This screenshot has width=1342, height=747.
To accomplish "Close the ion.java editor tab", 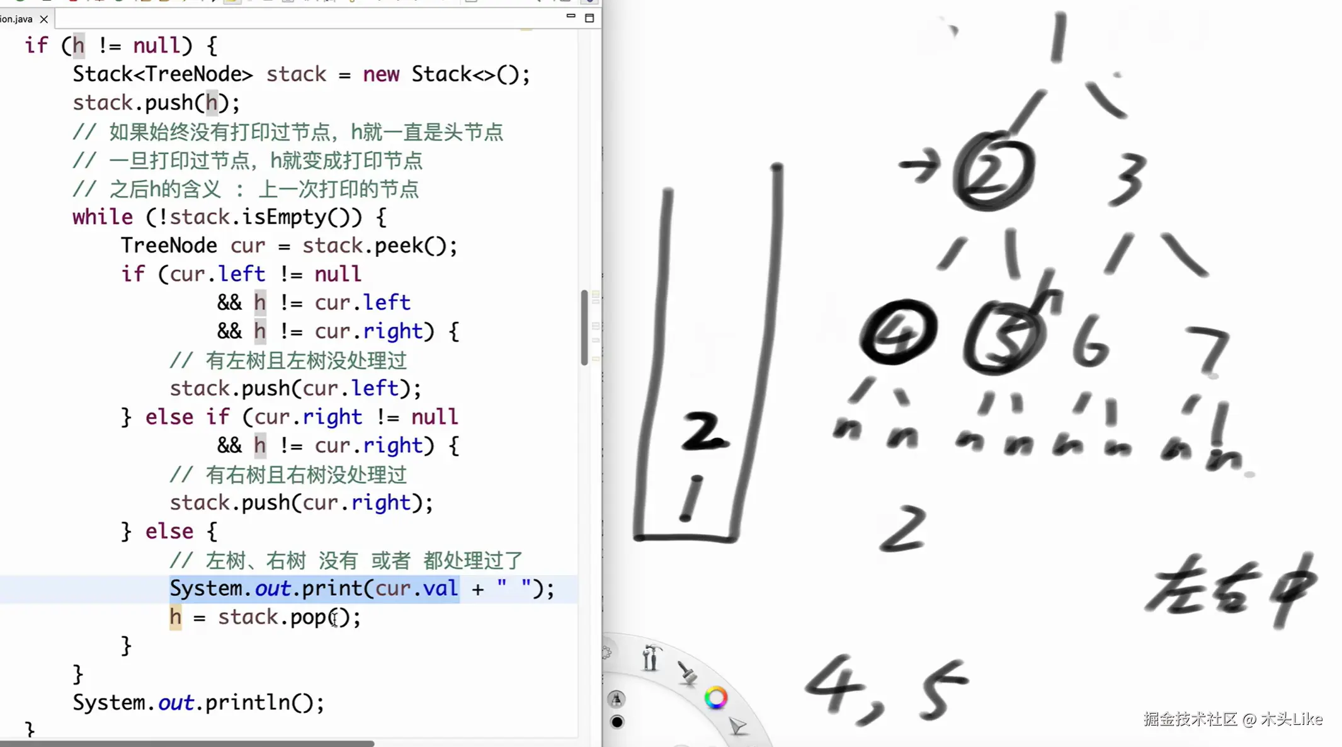I will (43, 19).
